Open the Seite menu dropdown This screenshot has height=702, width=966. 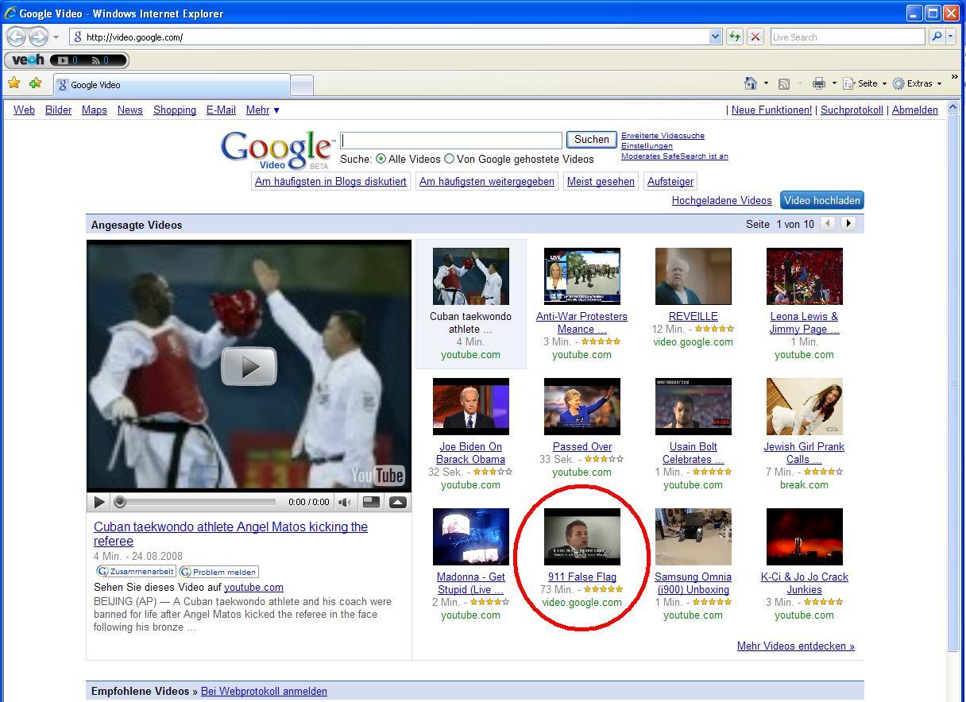click(x=865, y=83)
